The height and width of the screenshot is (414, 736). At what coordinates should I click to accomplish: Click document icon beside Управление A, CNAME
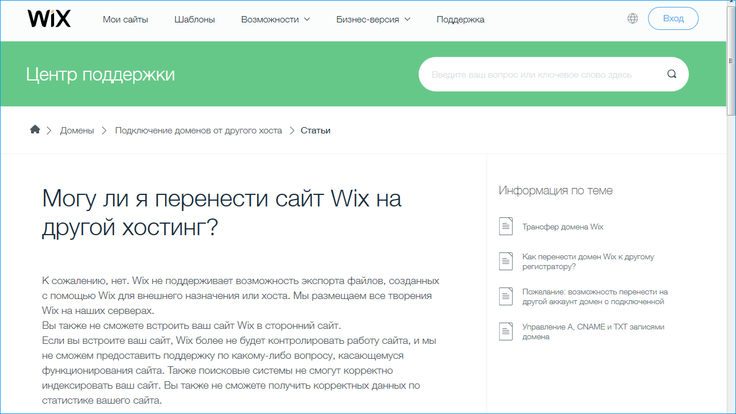tap(505, 332)
